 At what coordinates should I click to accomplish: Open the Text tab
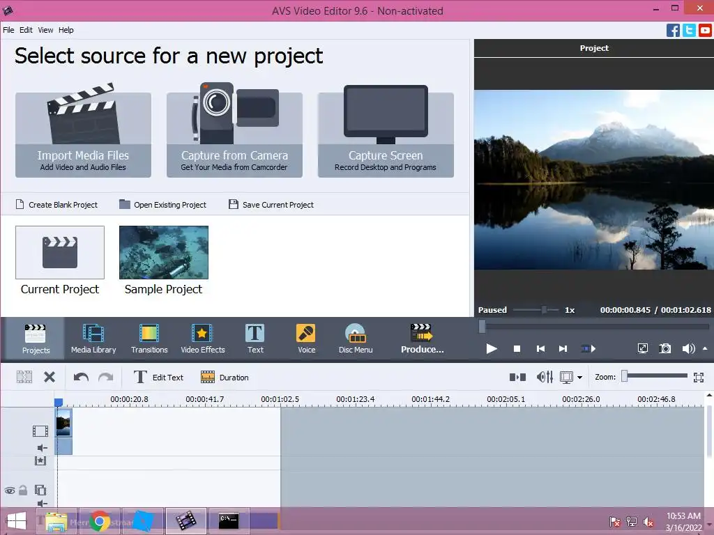(x=255, y=339)
